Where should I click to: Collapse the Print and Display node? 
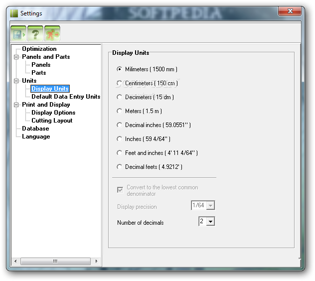coord(16,105)
